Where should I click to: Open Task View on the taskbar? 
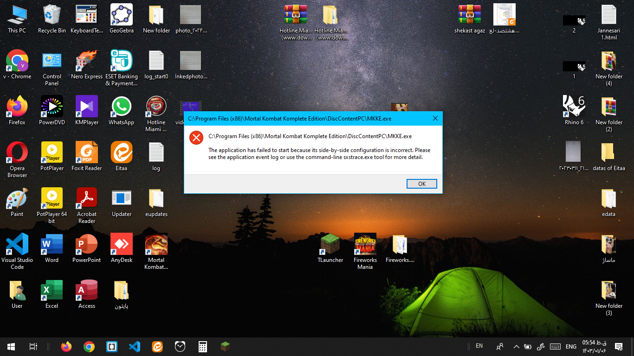33,347
